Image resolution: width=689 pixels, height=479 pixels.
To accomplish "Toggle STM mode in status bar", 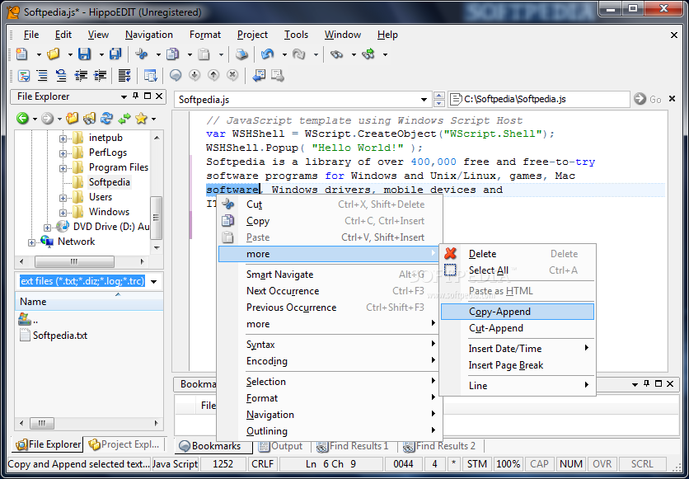I will coord(476,464).
